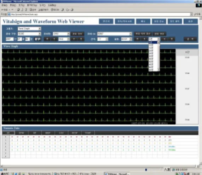Image resolution: width=202 pixels, height=175 pixels.
Task: Switch to the SPO2 numeric data tab
Action: pos(22,133)
